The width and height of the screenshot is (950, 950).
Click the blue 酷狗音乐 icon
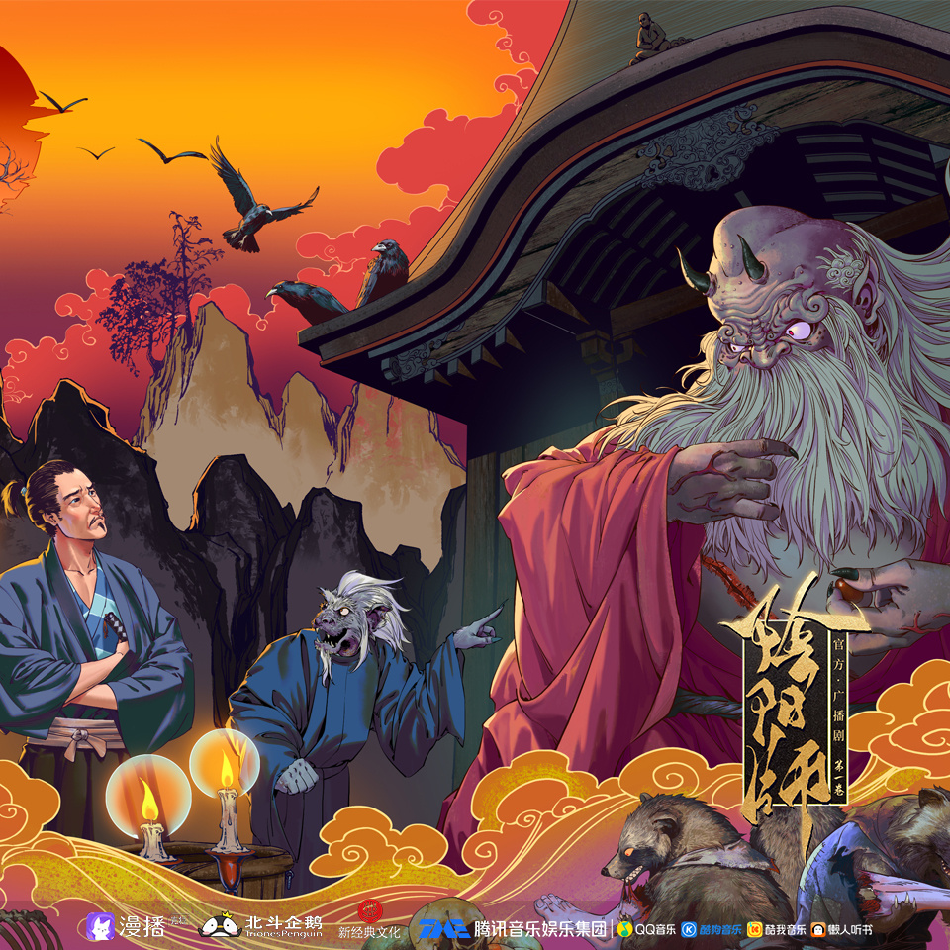688,929
